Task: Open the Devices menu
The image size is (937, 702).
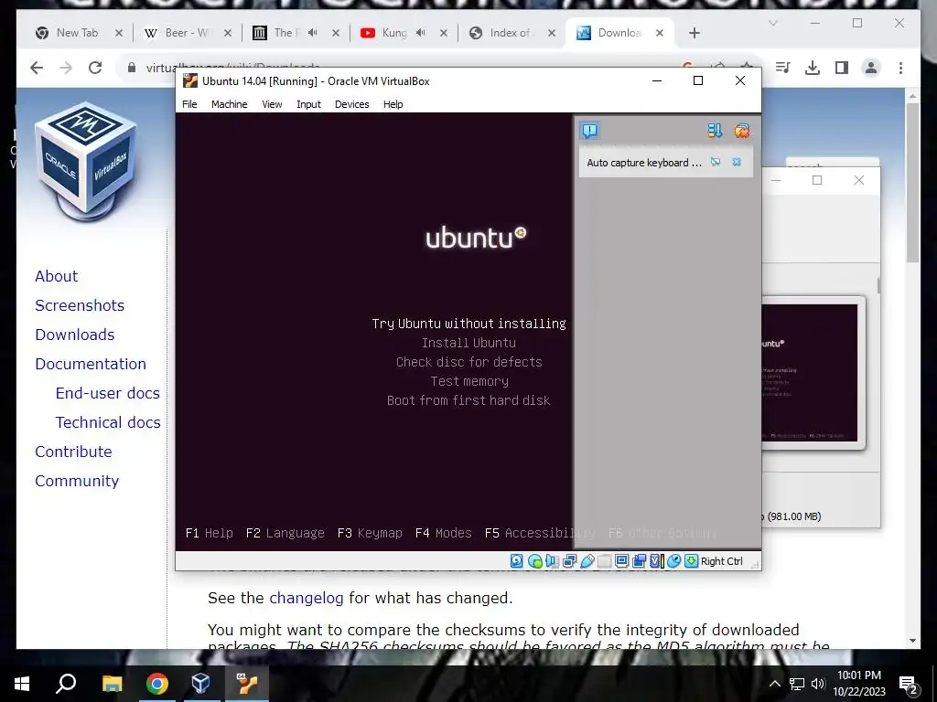Action: [x=351, y=104]
